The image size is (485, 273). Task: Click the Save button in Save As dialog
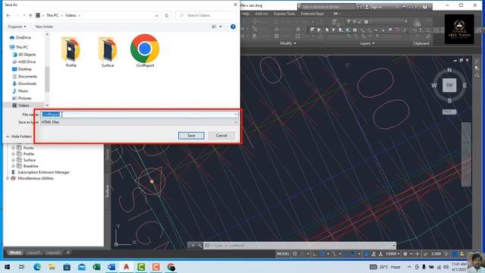click(x=191, y=136)
